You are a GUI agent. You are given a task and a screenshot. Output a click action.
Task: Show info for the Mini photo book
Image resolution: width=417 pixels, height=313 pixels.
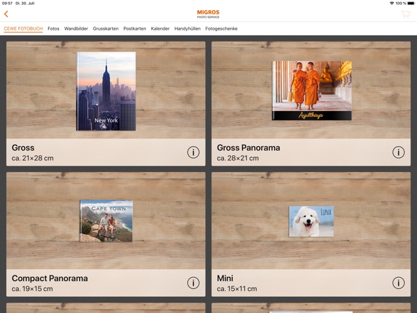[x=398, y=283]
